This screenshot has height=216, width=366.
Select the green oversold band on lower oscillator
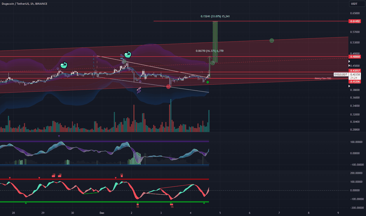(104, 202)
